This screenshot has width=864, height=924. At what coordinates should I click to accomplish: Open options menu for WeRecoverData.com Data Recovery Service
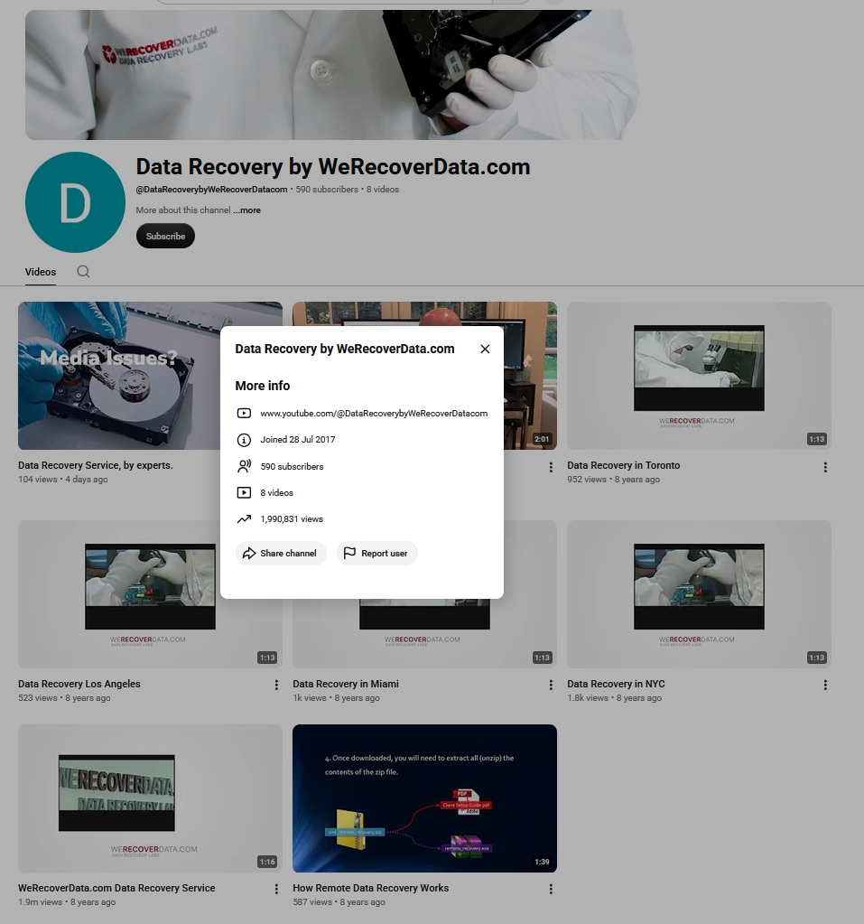(276, 890)
